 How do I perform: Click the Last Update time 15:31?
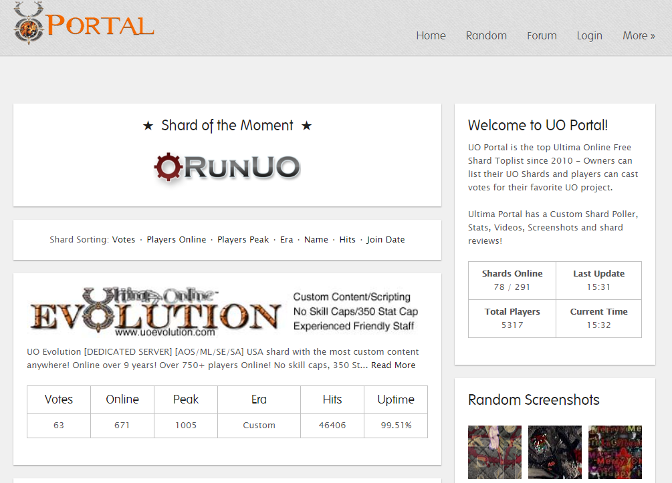598,287
